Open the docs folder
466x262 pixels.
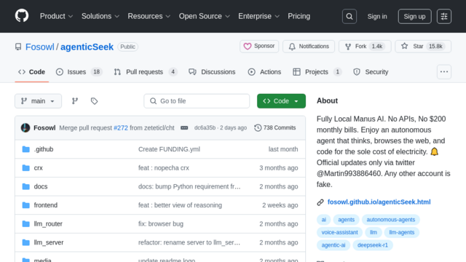41,186
